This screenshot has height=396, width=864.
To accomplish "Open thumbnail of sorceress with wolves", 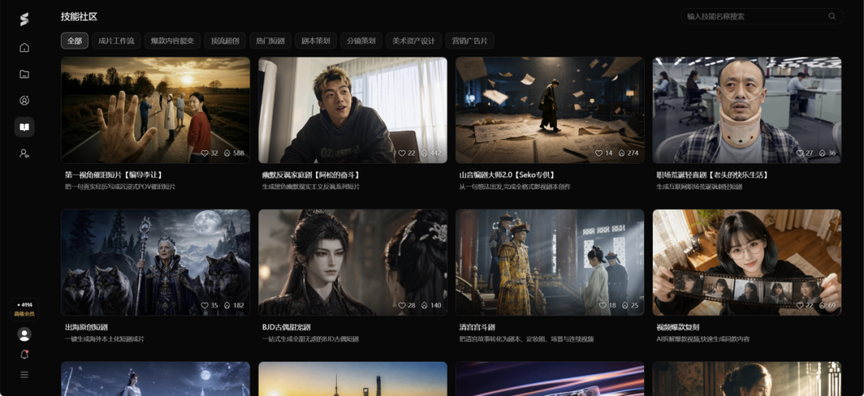I will coord(155,263).
